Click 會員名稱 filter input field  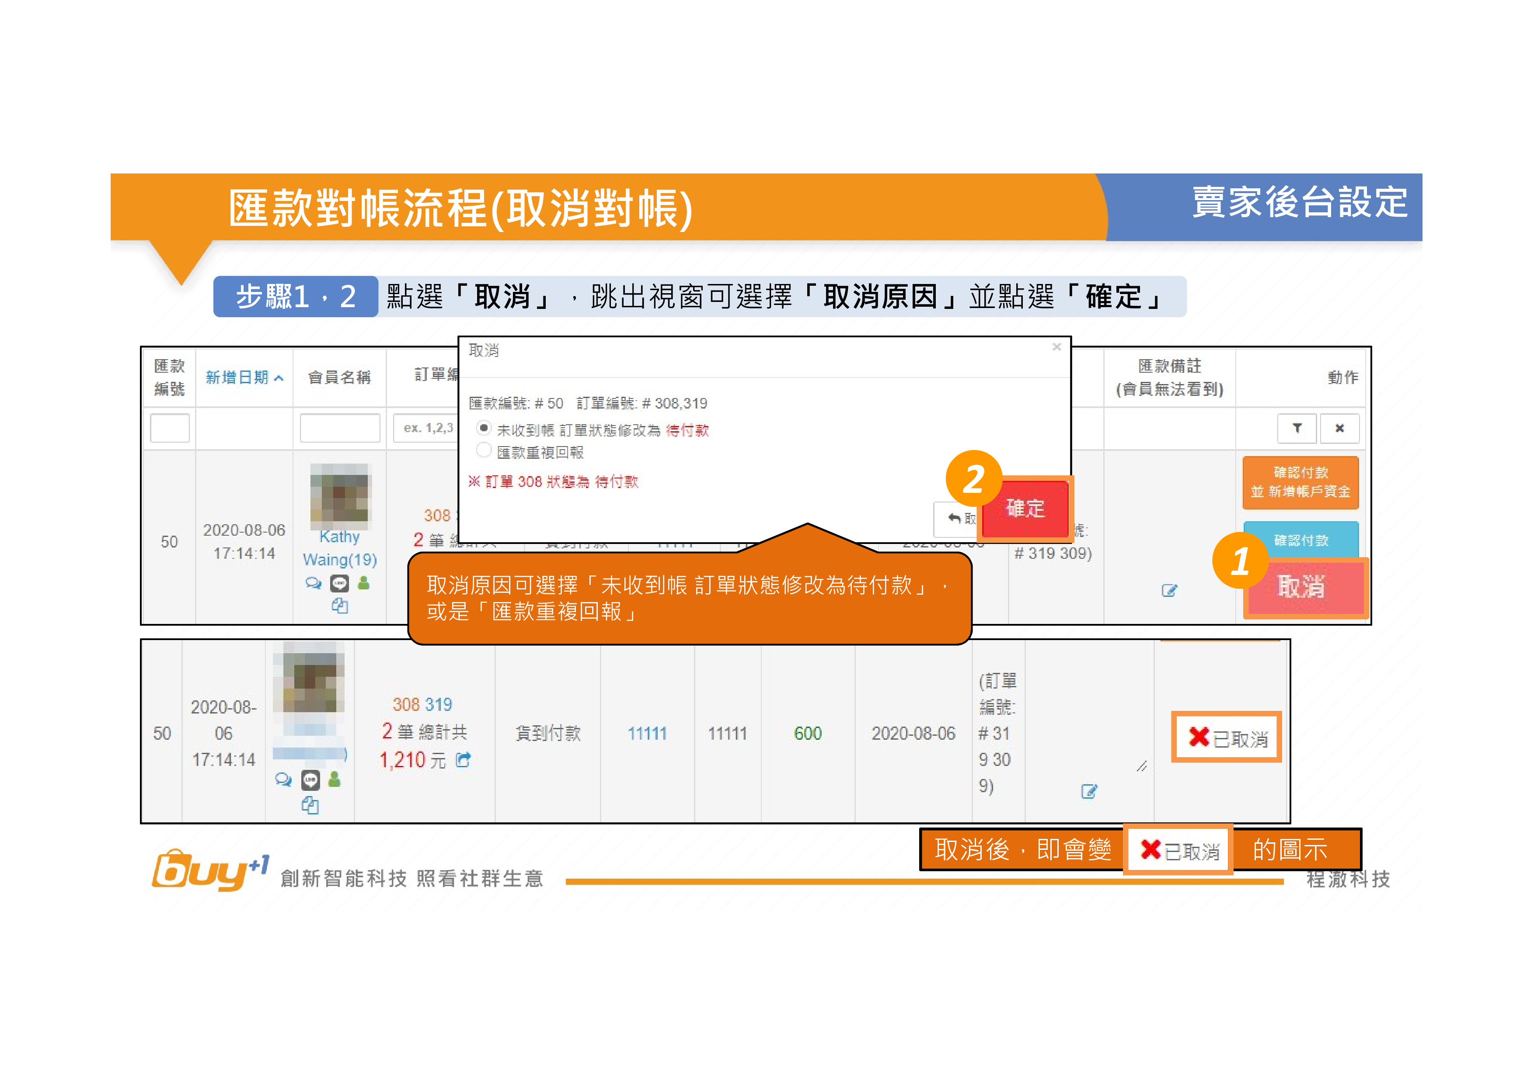(339, 428)
